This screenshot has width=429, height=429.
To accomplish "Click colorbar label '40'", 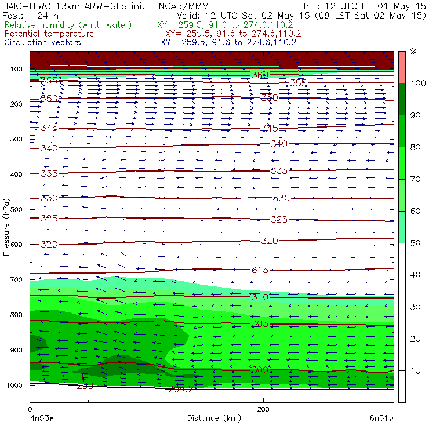I will [415, 275].
